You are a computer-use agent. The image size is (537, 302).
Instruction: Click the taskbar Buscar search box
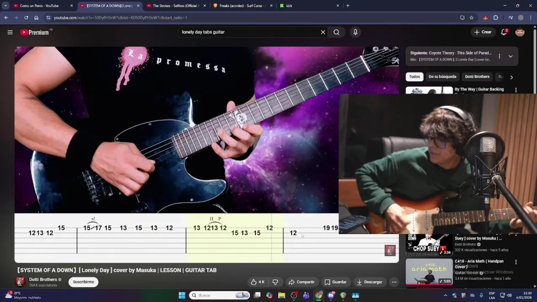pyautogui.click(x=220, y=295)
